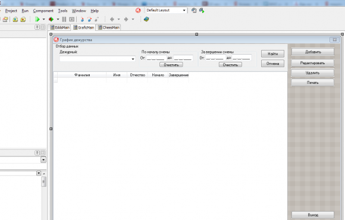Viewport: 345px width, 220px height.
Task: Switch to the CheesMain tab
Action: coord(108,27)
